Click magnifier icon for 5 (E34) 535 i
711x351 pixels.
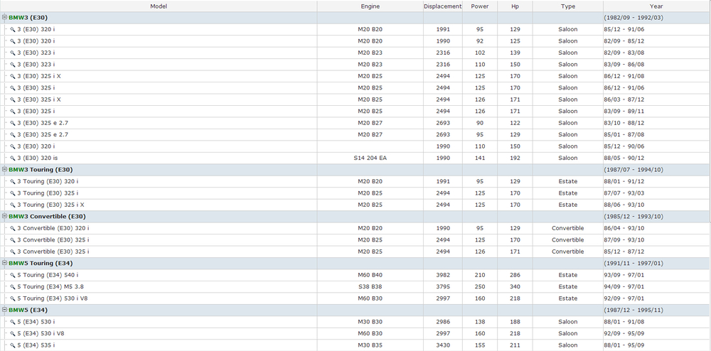(x=13, y=345)
